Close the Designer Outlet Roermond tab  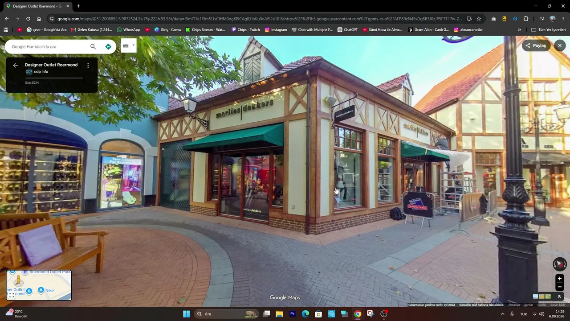[68, 6]
